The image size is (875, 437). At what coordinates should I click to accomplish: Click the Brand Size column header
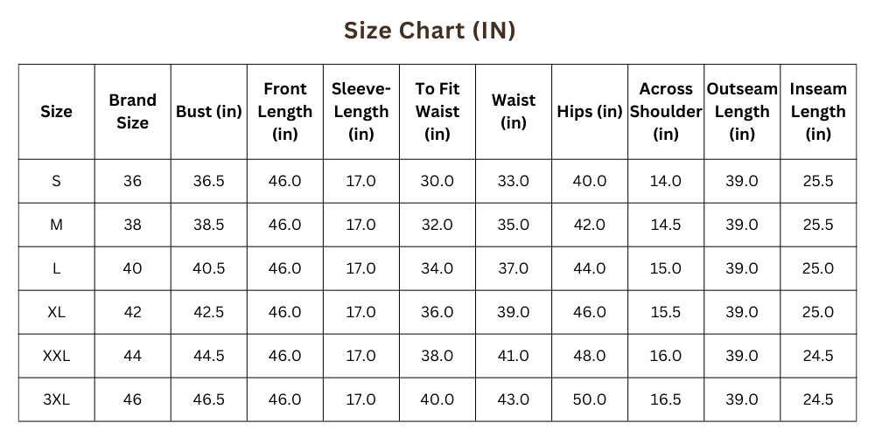(x=132, y=112)
